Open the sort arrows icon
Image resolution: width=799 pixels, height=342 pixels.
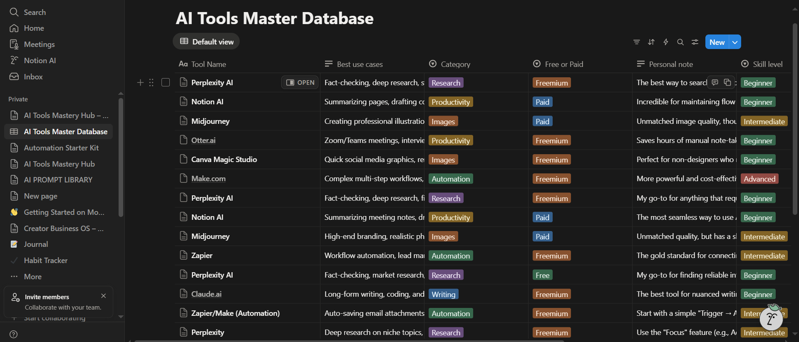click(x=651, y=42)
